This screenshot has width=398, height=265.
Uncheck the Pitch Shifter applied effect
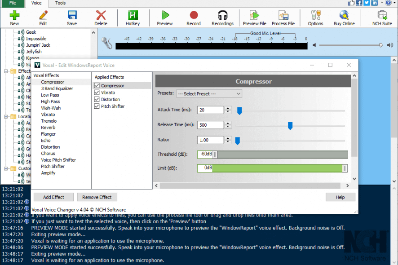pos(97,106)
